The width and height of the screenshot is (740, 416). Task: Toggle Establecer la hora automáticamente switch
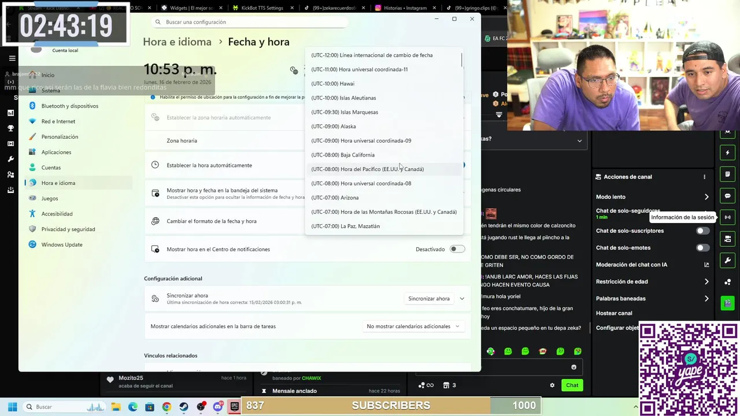(x=464, y=165)
